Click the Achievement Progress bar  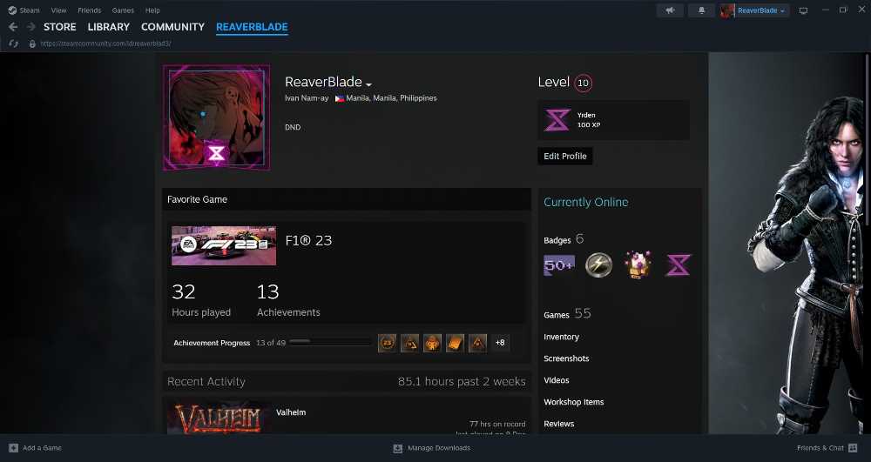[x=330, y=342]
